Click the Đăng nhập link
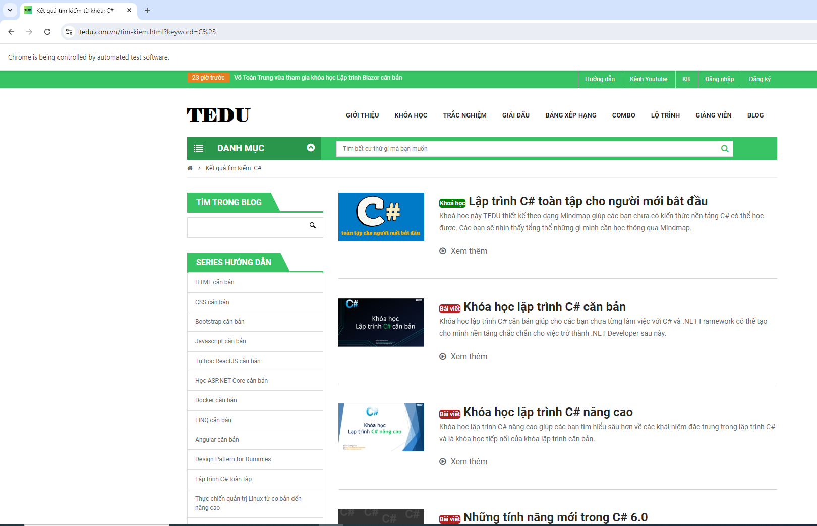817x526 pixels. [x=719, y=79]
